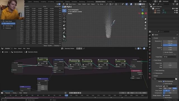Play animation in reverse in timeline
Viewport: 179px width, 101px height.
point(74,93)
